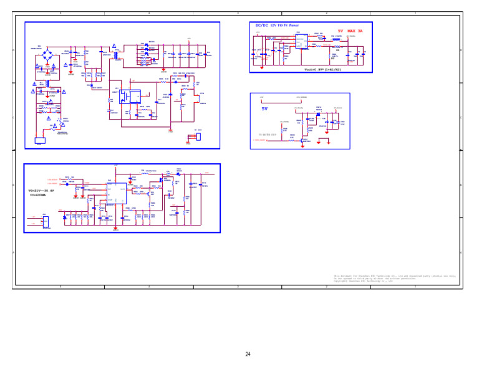Click the DC/DC converter IC symbol
The width and height of the screenshot is (479, 370).
(301, 41)
